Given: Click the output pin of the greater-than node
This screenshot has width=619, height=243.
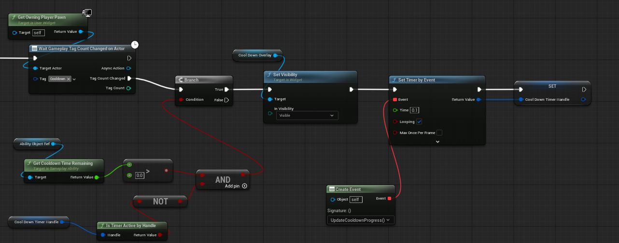Looking at the screenshot, I should (x=167, y=170).
